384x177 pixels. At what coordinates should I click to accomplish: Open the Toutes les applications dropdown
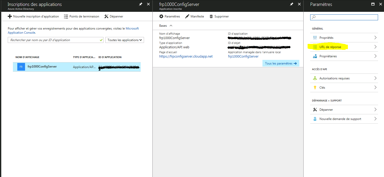125,40
